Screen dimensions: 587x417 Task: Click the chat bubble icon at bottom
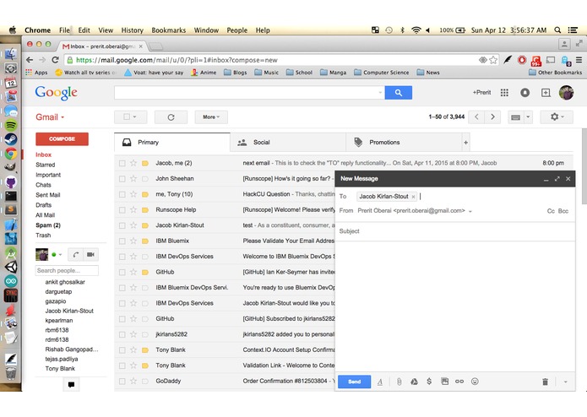pos(71,384)
